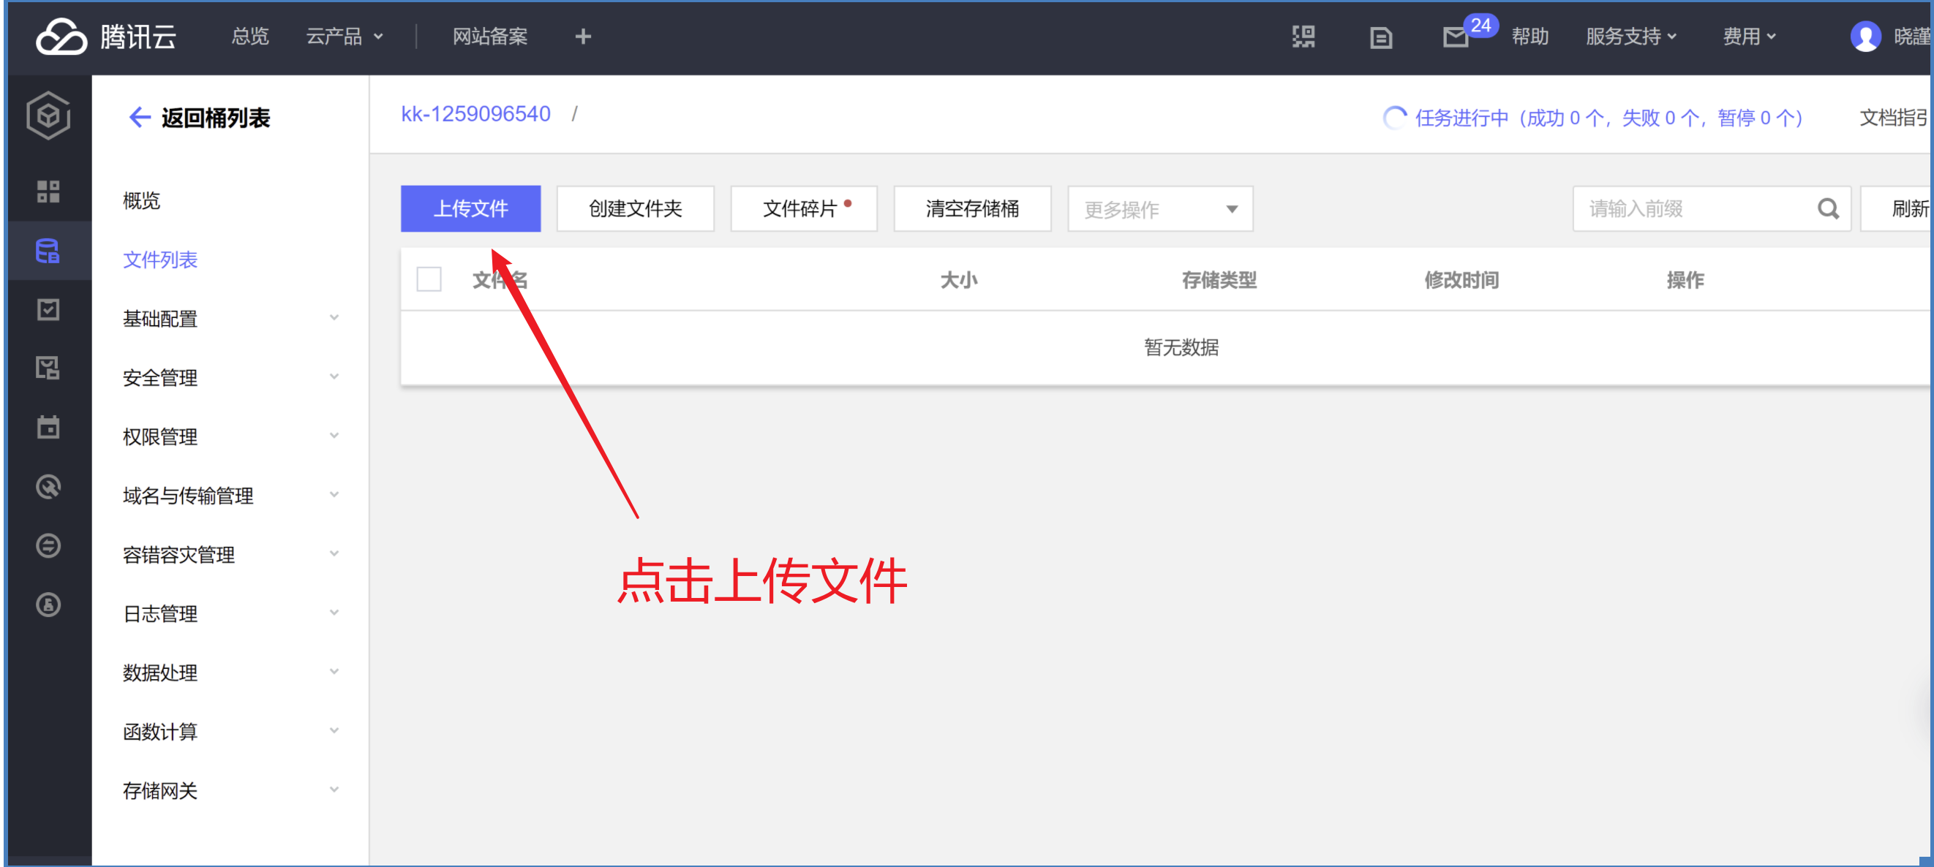This screenshot has width=1934, height=867.
Task: Click into the 请输入前缀 search field
Action: [1689, 208]
